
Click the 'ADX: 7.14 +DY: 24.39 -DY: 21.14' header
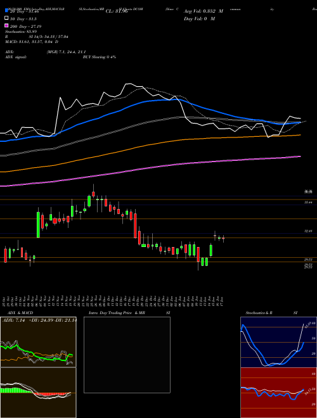[x=39, y=320]
